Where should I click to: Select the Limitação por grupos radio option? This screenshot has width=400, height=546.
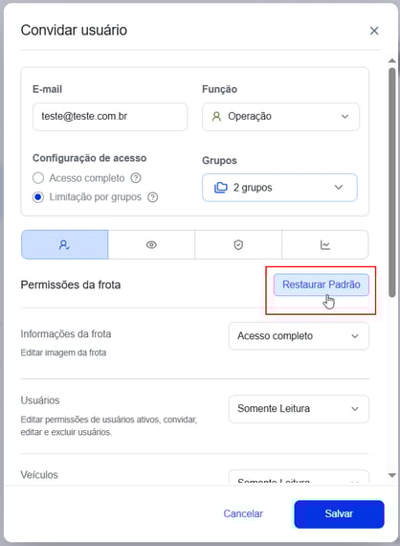38,197
